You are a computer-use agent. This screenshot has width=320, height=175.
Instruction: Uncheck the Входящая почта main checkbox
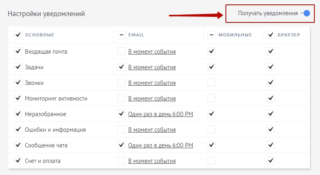[18, 51]
